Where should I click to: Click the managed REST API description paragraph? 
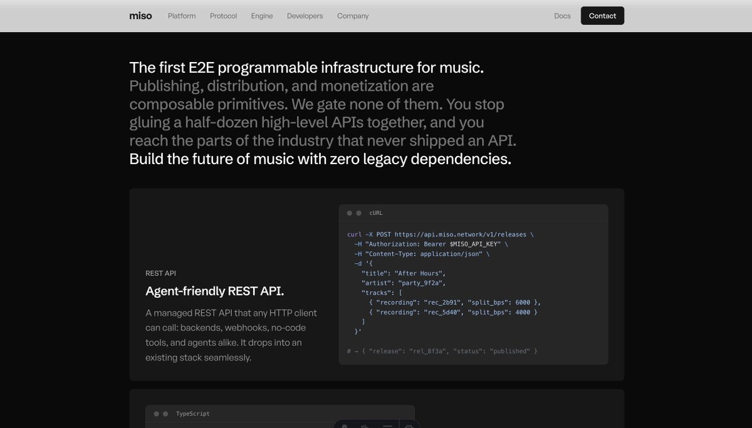click(x=231, y=335)
